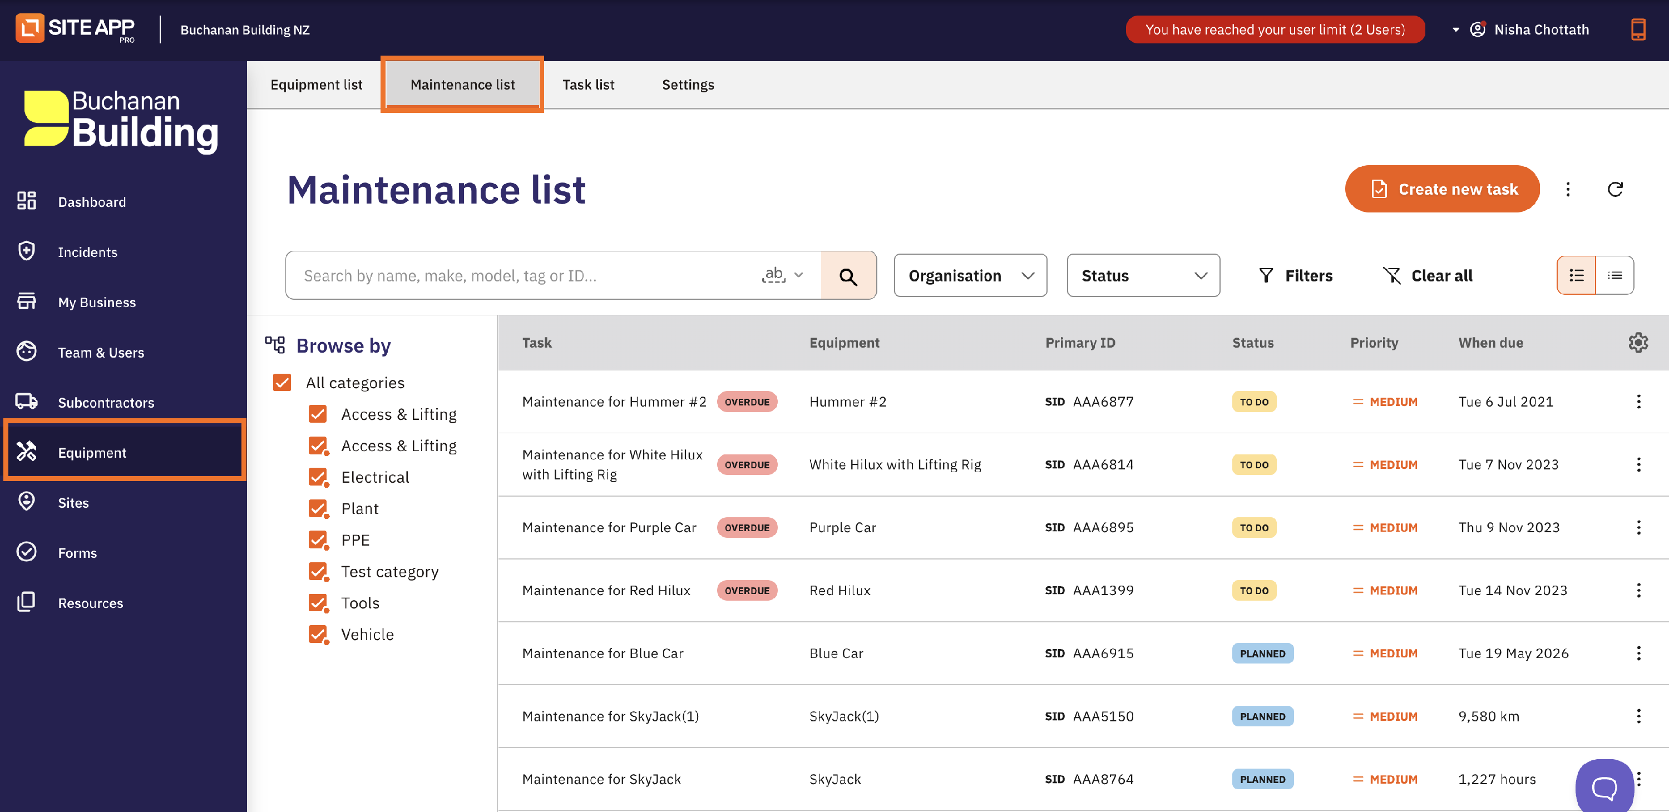Click the mobile phone icon in header
The image size is (1669, 812).
click(1638, 29)
